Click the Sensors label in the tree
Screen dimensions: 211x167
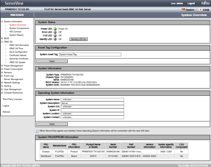[x=8, y=72]
